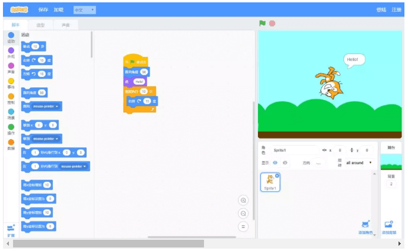408x251 pixels.
Task: Click the 15 value in the script's turn block
Action: [x=147, y=101]
